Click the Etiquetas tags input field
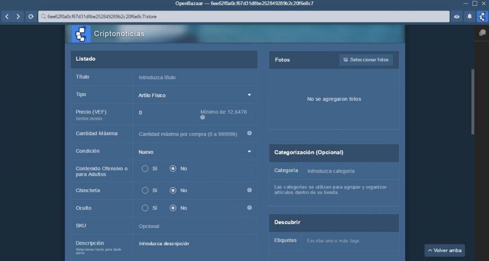Image resolution: width=489 pixels, height=261 pixels. pos(350,241)
